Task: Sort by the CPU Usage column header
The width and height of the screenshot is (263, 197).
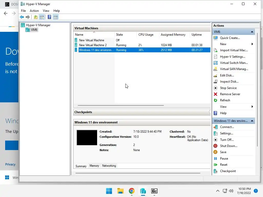Action: click(148, 35)
